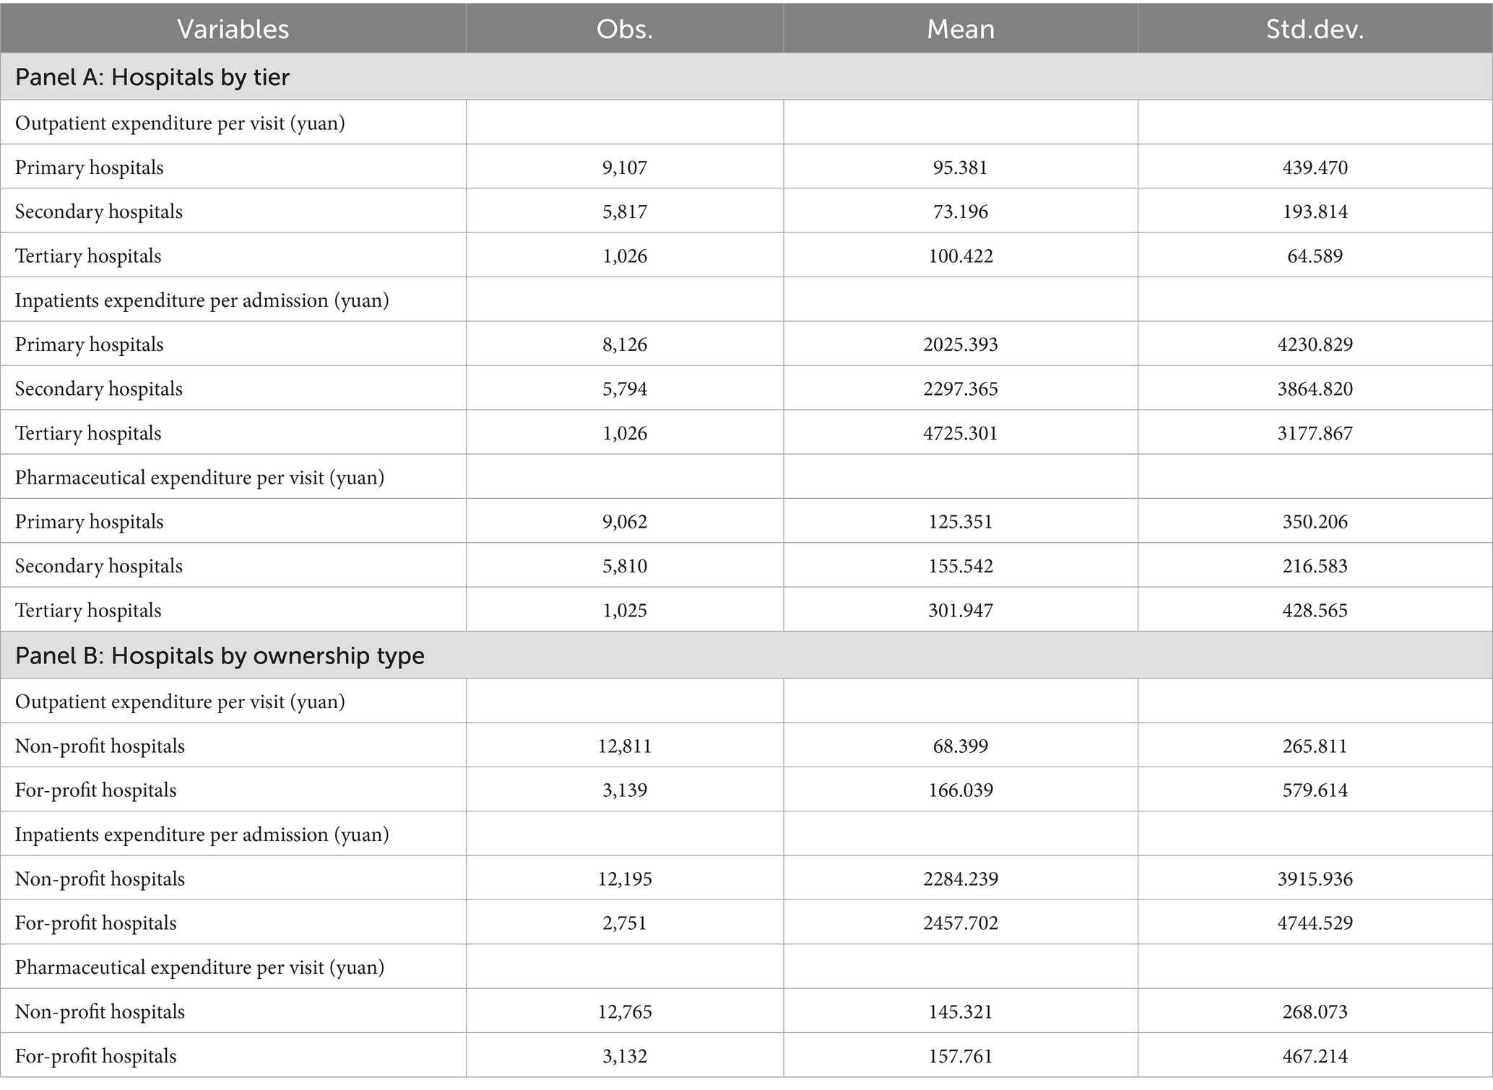
Task: Click the mean value 4725.301
Action: coord(960,433)
